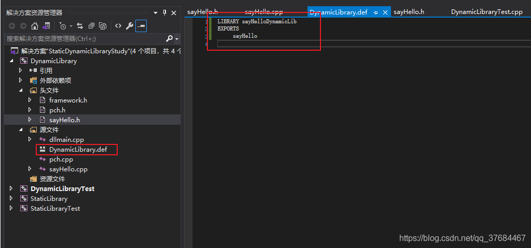Expand the framework.h file node
The width and height of the screenshot is (531, 248).
point(30,100)
